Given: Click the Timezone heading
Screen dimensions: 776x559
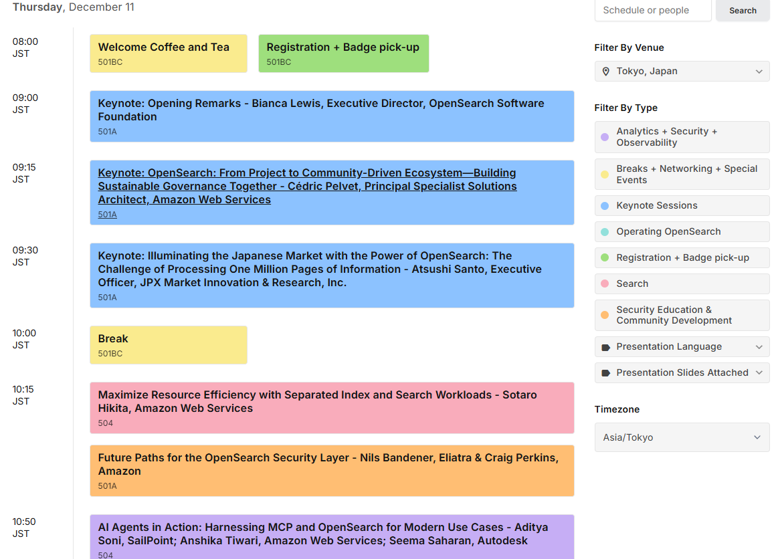Looking at the screenshot, I should [x=617, y=410].
